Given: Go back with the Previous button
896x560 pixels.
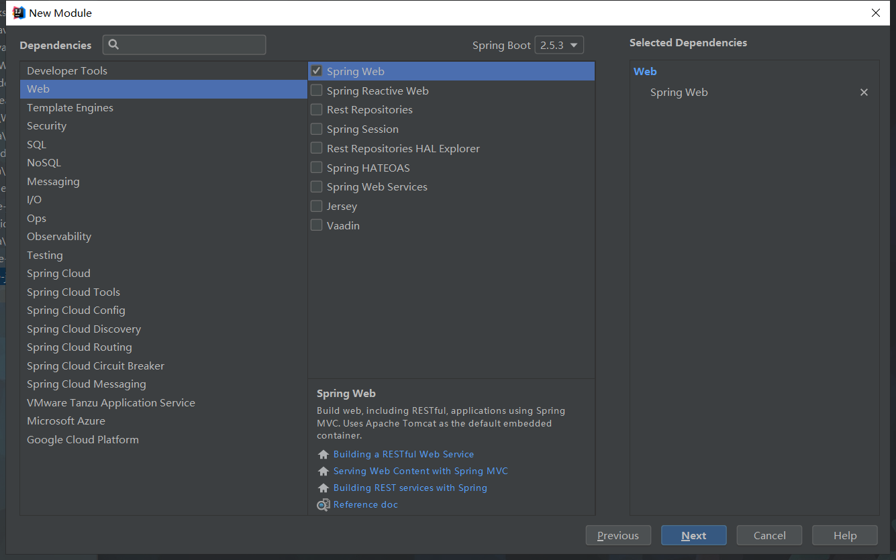Looking at the screenshot, I should coord(618,535).
